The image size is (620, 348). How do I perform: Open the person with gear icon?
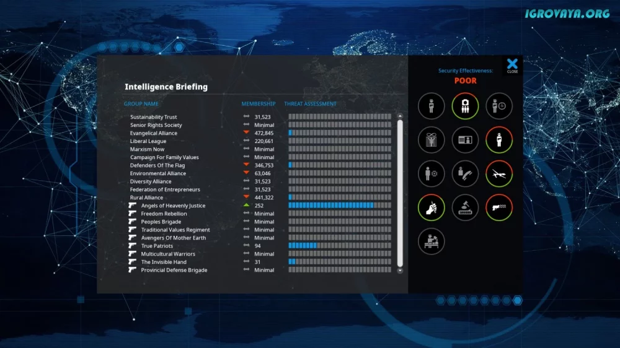(x=431, y=174)
